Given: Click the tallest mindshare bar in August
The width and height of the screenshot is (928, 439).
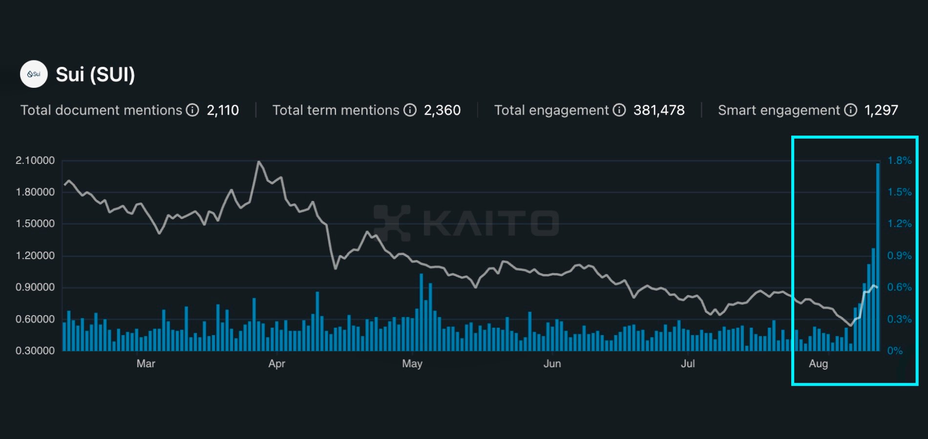Looking at the screenshot, I should click(878, 257).
